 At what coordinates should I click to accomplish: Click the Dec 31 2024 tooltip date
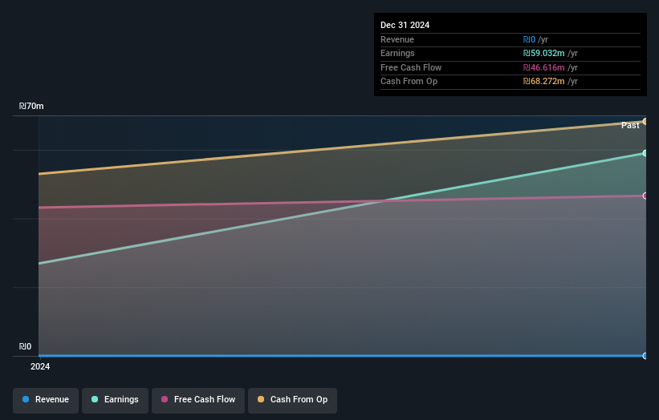(405, 25)
